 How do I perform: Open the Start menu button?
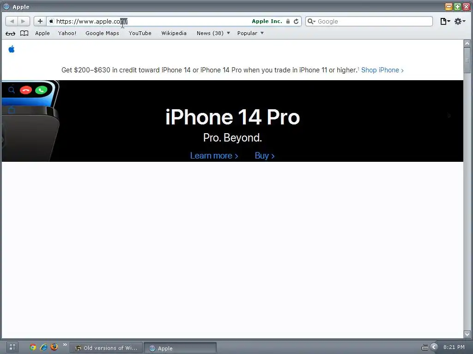coord(12,347)
